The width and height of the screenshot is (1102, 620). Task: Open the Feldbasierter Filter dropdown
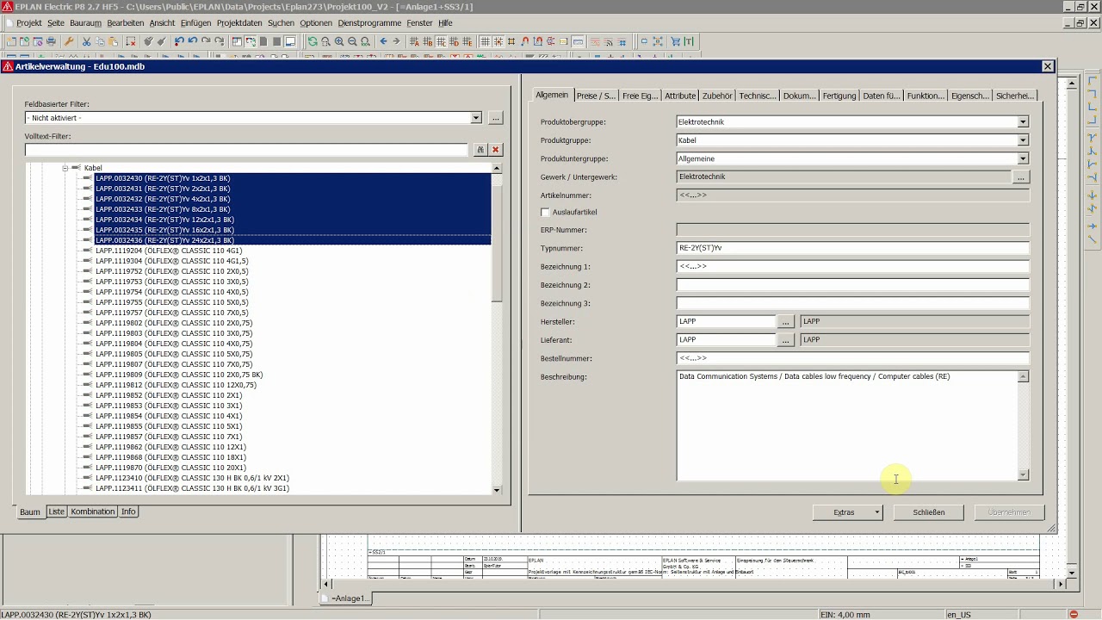[x=476, y=118]
